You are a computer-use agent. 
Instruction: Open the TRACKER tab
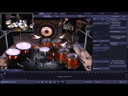tap(63, 14)
